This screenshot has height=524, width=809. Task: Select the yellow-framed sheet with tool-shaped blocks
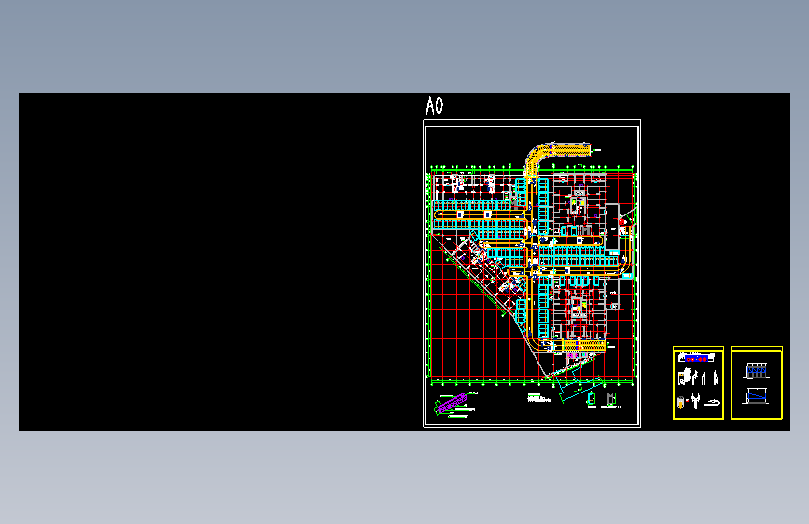(698, 382)
